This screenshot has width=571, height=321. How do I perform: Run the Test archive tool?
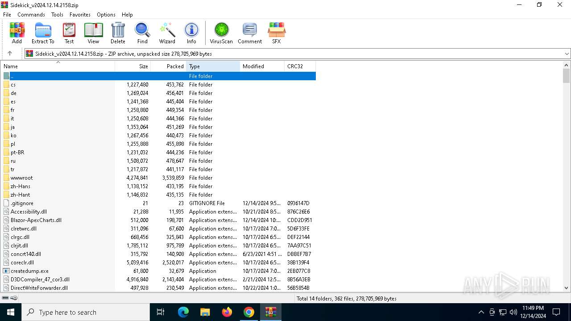click(x=69, y=33)
